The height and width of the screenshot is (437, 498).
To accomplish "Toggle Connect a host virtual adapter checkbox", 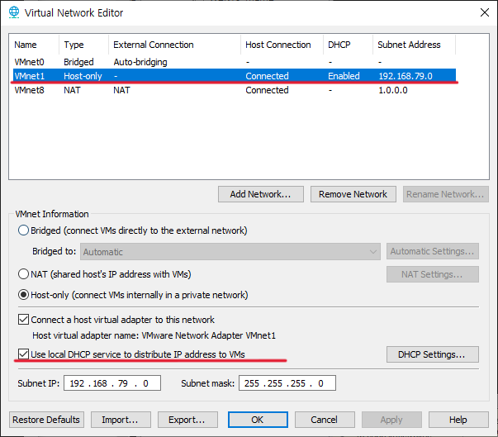I will click(x=23, y=319).
